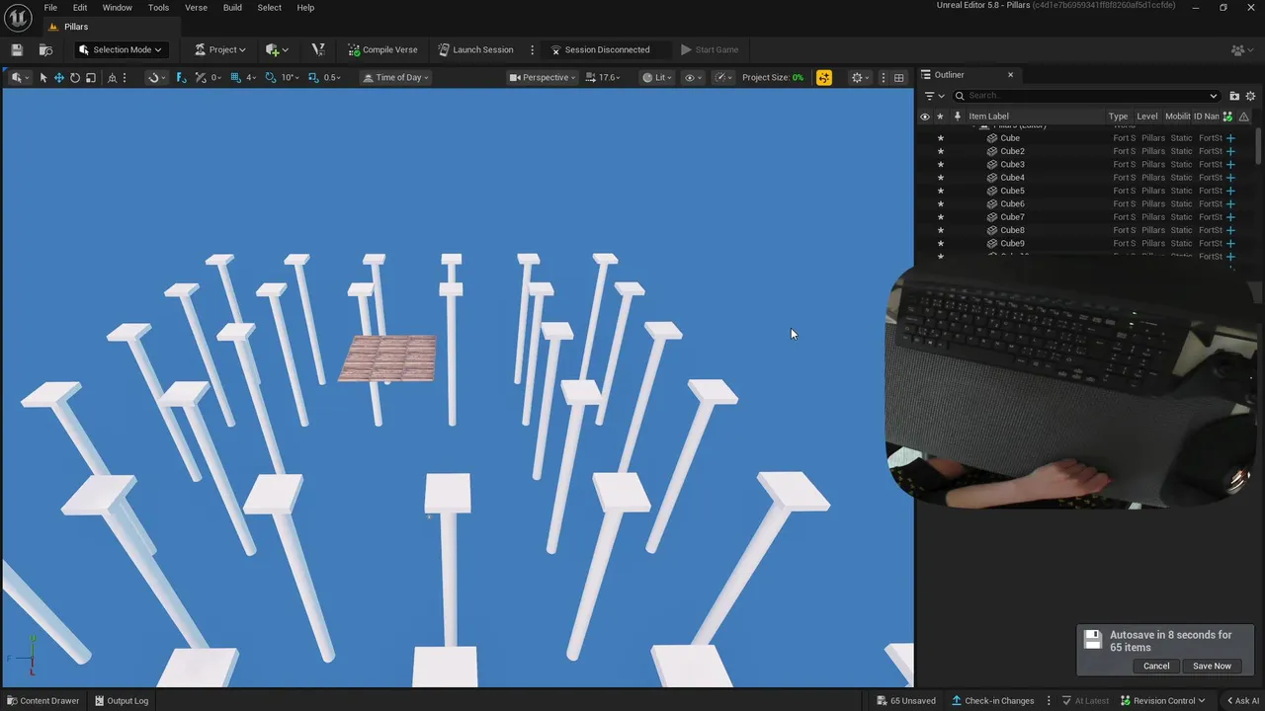Open the Content Drawer
The image size is (1265, 711).
pos(42,700)
